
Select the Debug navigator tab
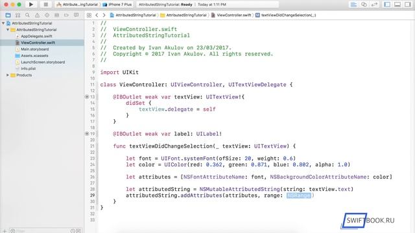coord(56,15)
